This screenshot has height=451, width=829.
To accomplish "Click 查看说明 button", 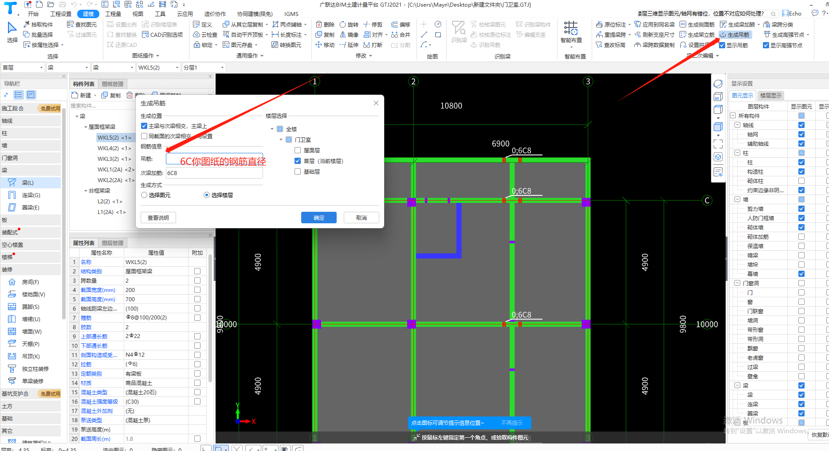I will (x=158, y=218).
